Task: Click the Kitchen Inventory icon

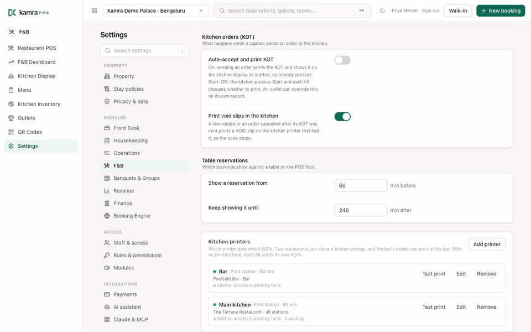Action: click(x=11, y=104)
